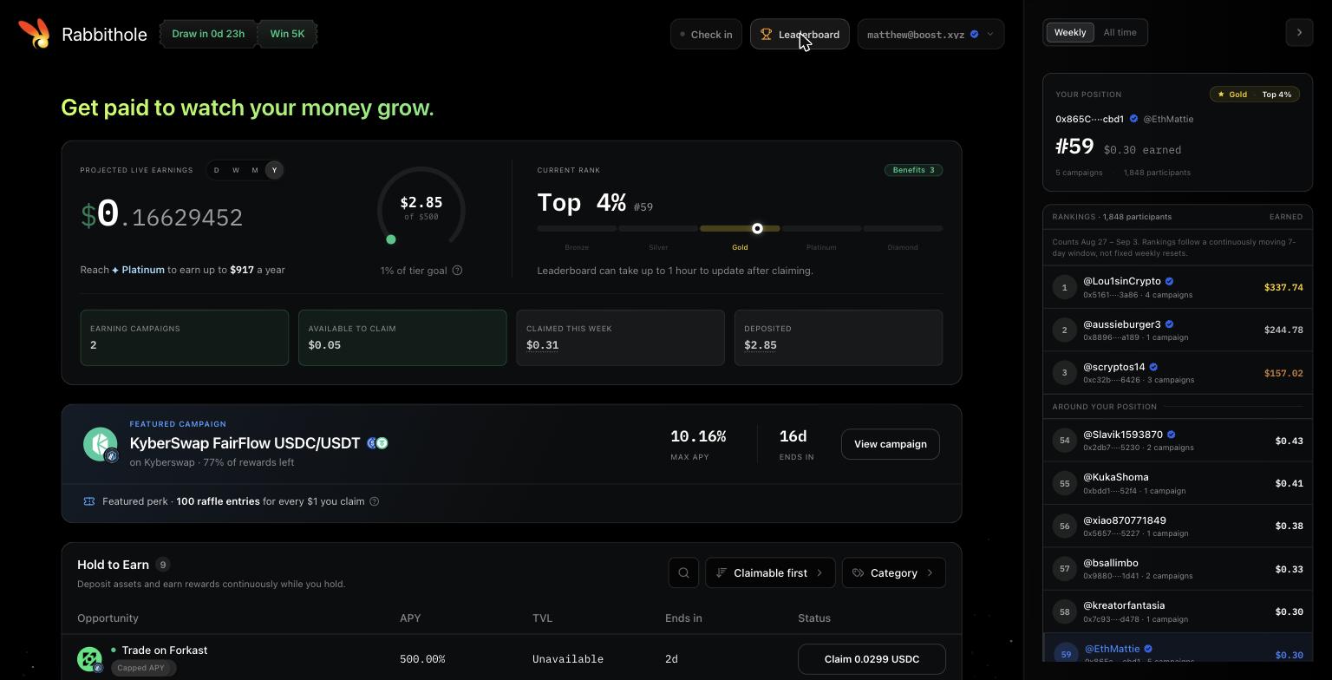Image resolution: width=1332 pixels, height=680 pixels.
Task: Open @kreatorfantasia leaderboard row
Action: tap(1178, 611)
